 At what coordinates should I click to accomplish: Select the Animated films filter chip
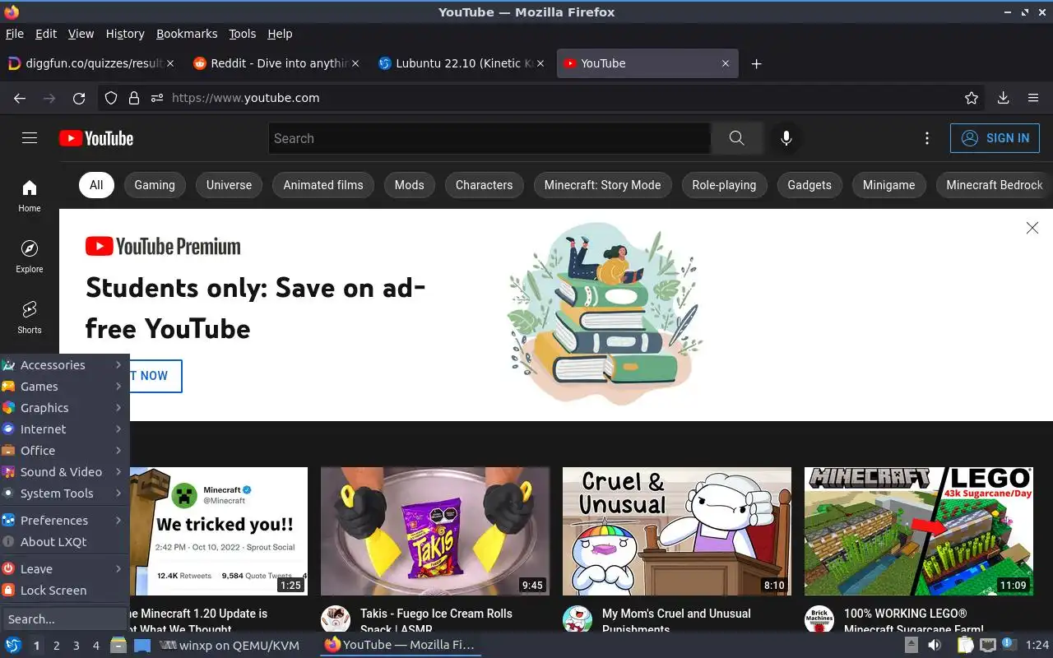[323, 185]
